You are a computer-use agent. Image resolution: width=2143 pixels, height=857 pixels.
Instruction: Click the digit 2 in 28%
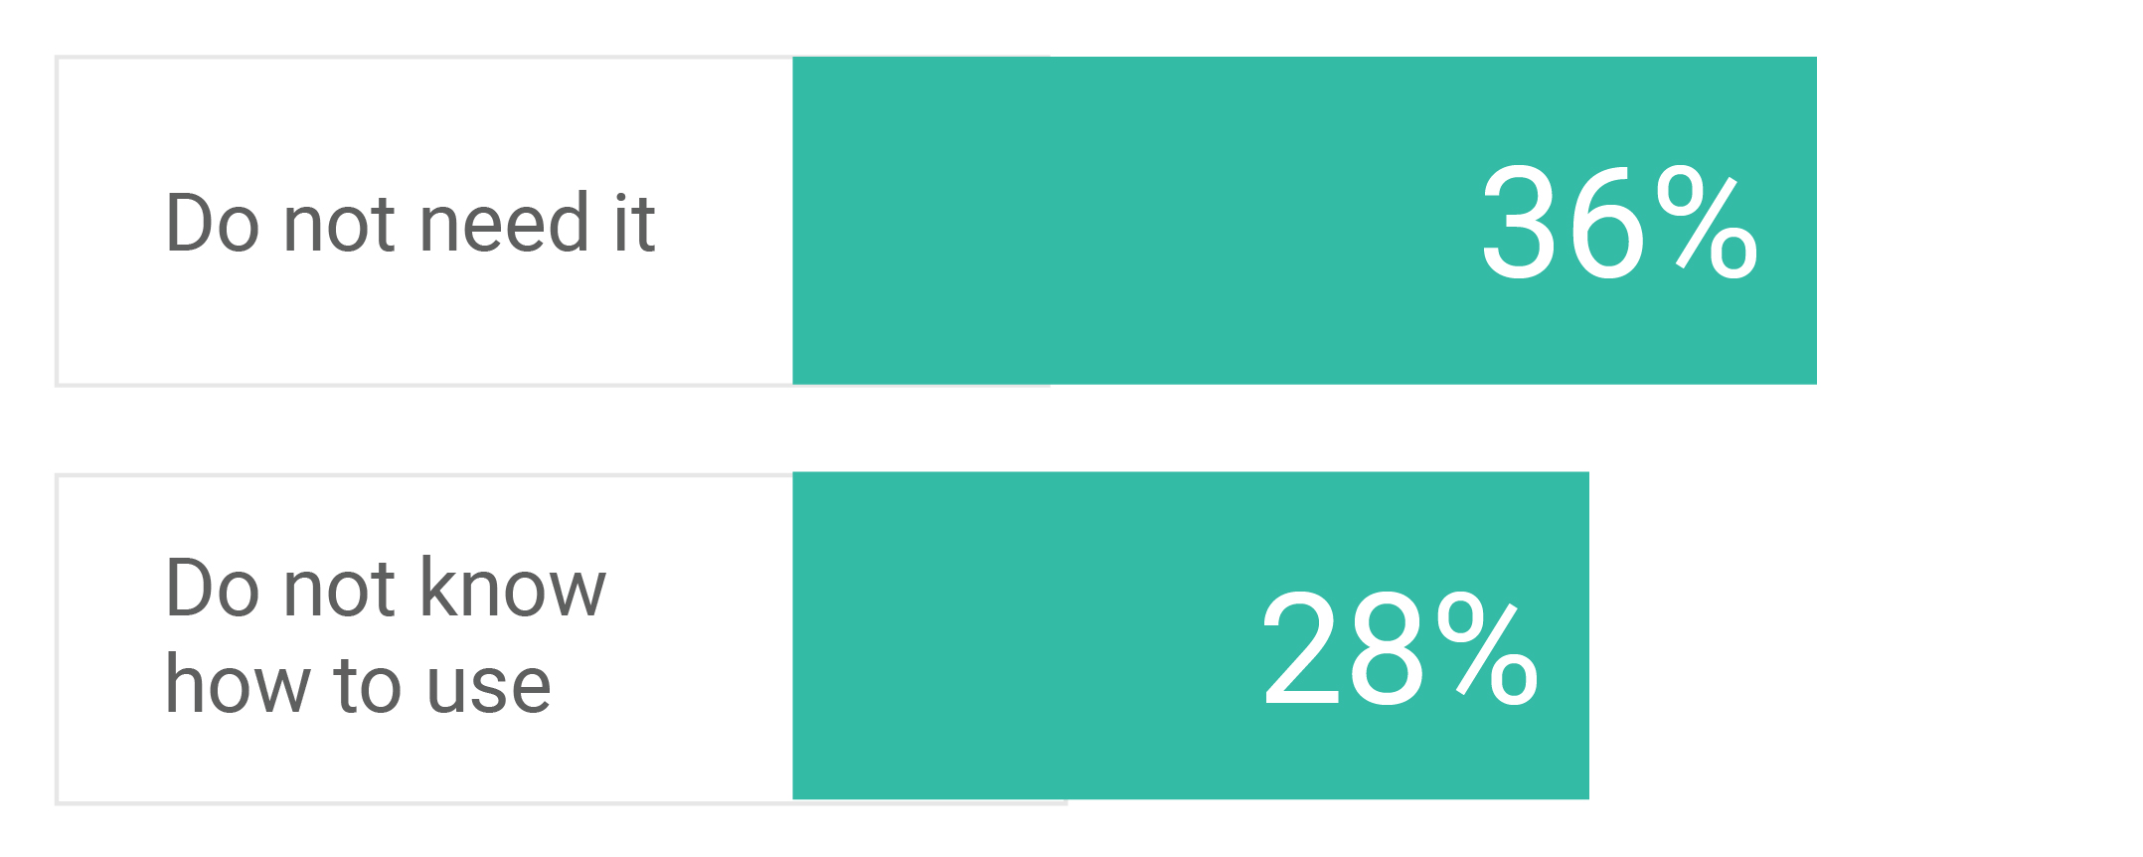[x=1300, y=648]
